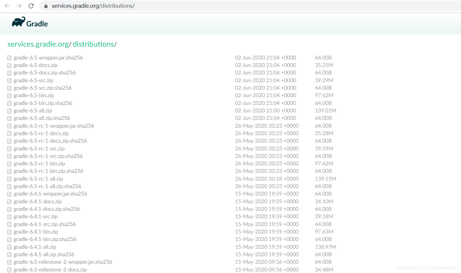This screenshot has height=273, width=461.
Task: Download gradle-6.5-rc-1-bin.zip
Action: click(x=39, y=164)
